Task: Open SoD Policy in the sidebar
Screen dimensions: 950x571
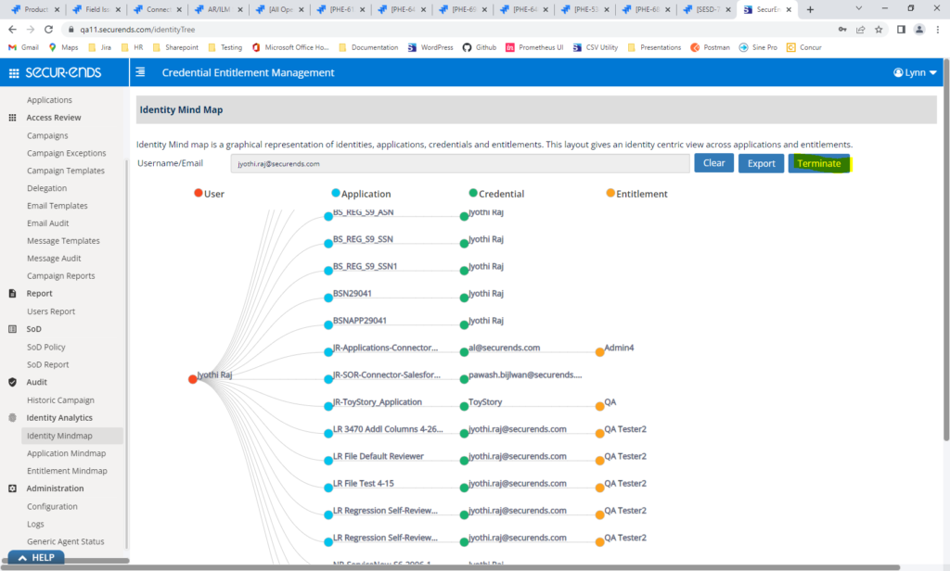Action: [46, 348]
